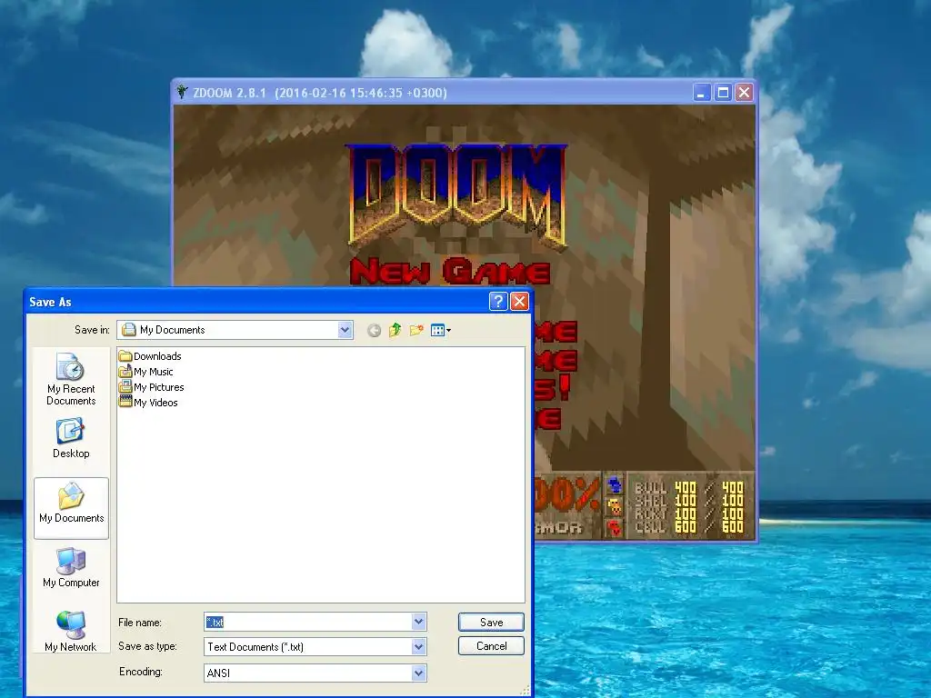Click New Game in ZDoom menu
Image resolution: width=931 pixels, height=698 pixels.
pyautogui.click(x=450, y=271)
